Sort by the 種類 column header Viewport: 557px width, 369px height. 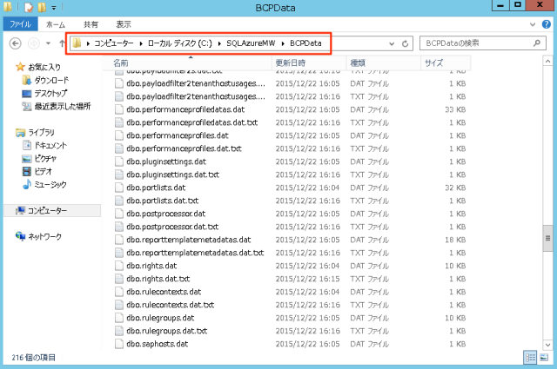click(383, 63)
